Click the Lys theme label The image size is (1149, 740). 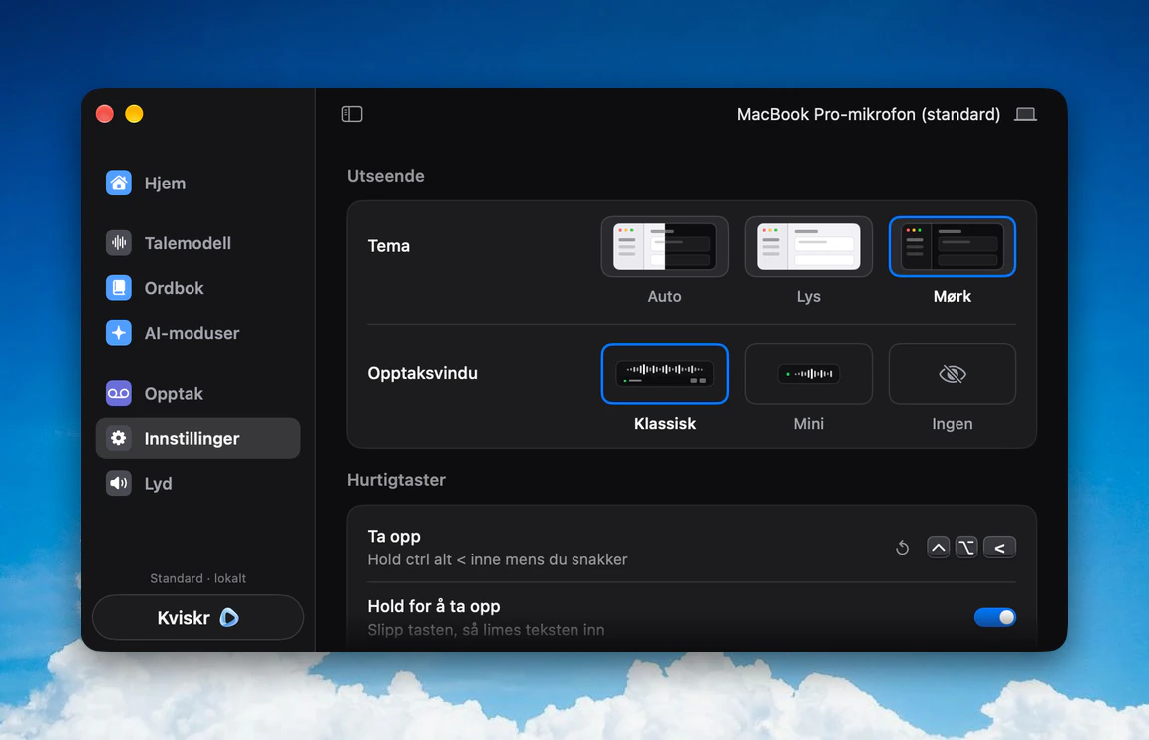point(808,297)
